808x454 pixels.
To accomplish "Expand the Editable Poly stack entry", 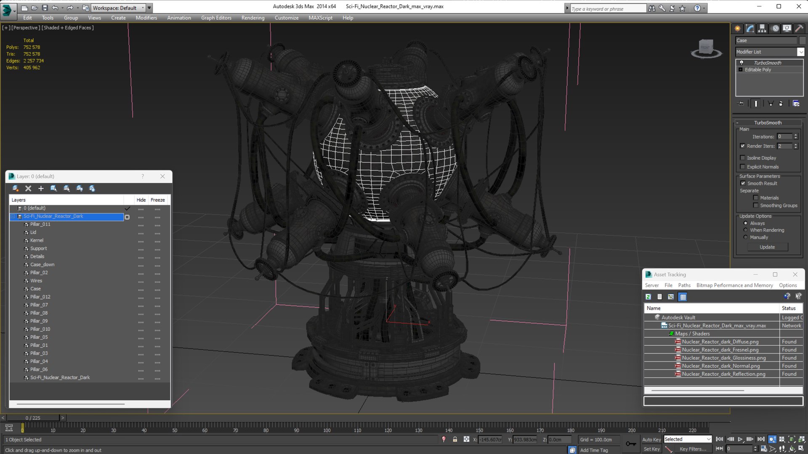I will [x=741, y=70].
